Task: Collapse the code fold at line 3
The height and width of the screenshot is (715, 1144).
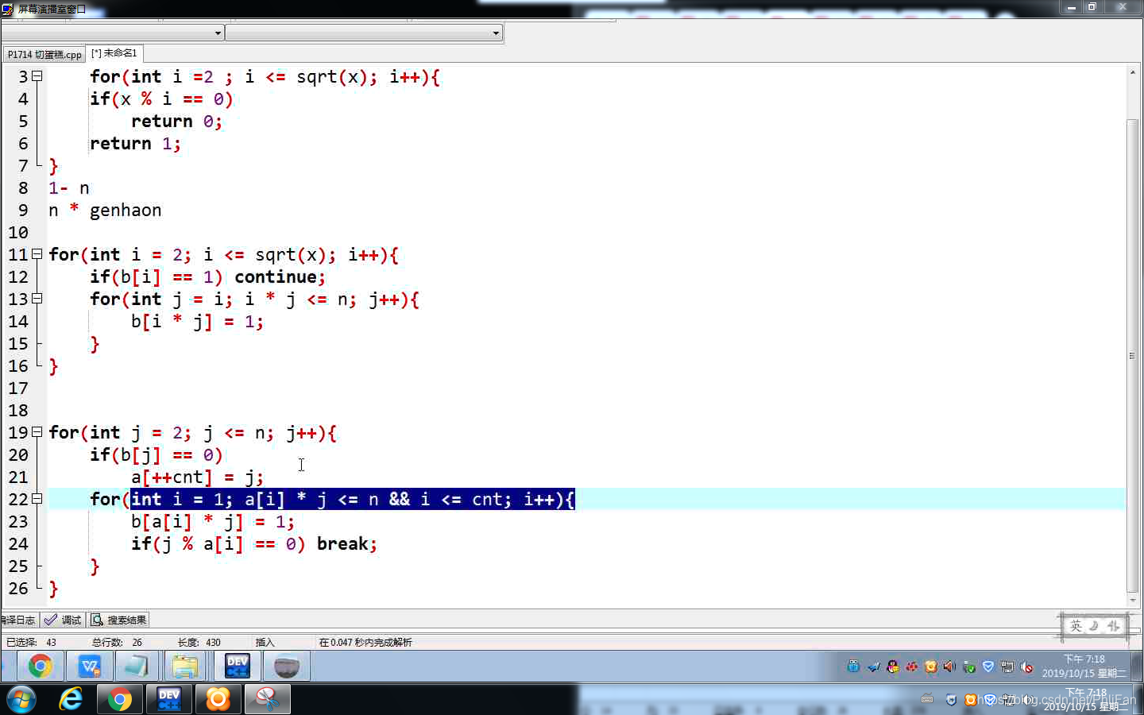Action: point(37,76)
